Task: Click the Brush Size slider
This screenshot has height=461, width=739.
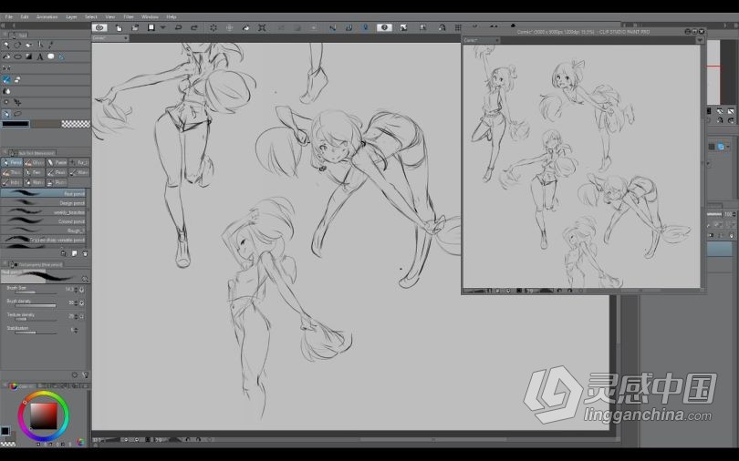Action: coord(36,292)
